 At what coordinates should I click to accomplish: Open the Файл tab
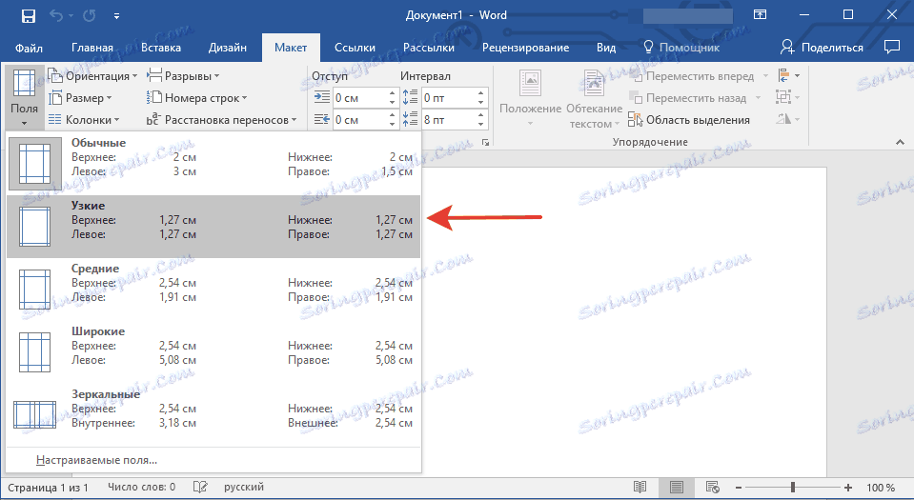tap(29, 48)
